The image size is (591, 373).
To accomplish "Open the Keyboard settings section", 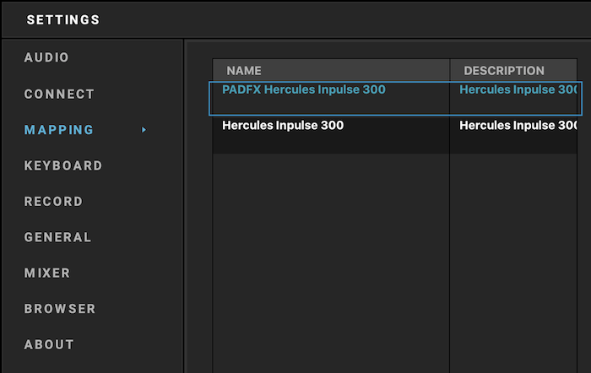I will click(63, 165).
